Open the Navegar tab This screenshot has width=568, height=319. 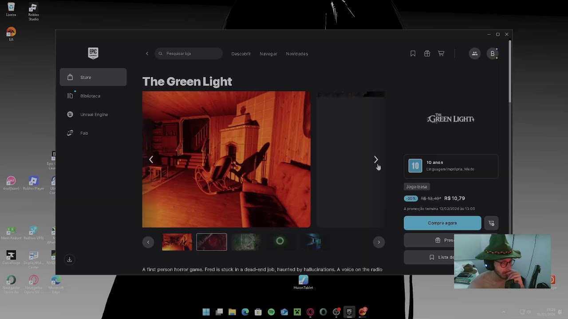(268, 54)
